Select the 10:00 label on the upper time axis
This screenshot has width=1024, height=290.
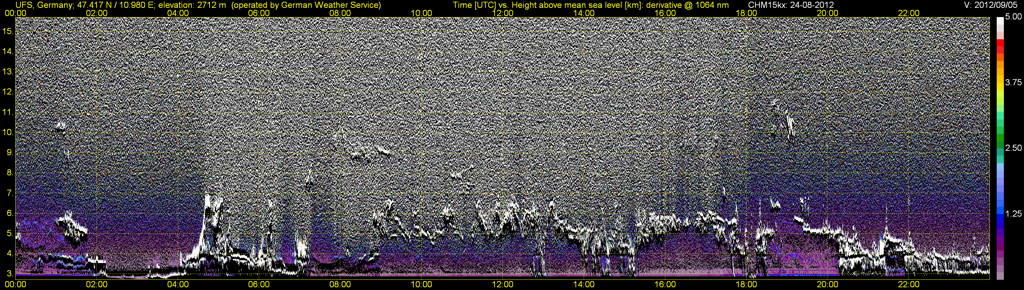tap(421, 13)
